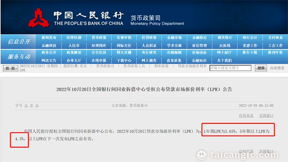Click the 搜索 search button
The width and height of the screenshot is (288, 162).
point(261,68)
